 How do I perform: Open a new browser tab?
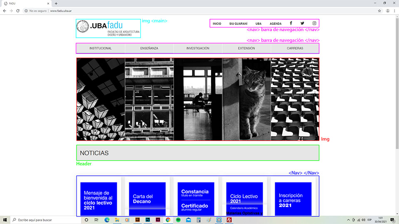point(56,3)
